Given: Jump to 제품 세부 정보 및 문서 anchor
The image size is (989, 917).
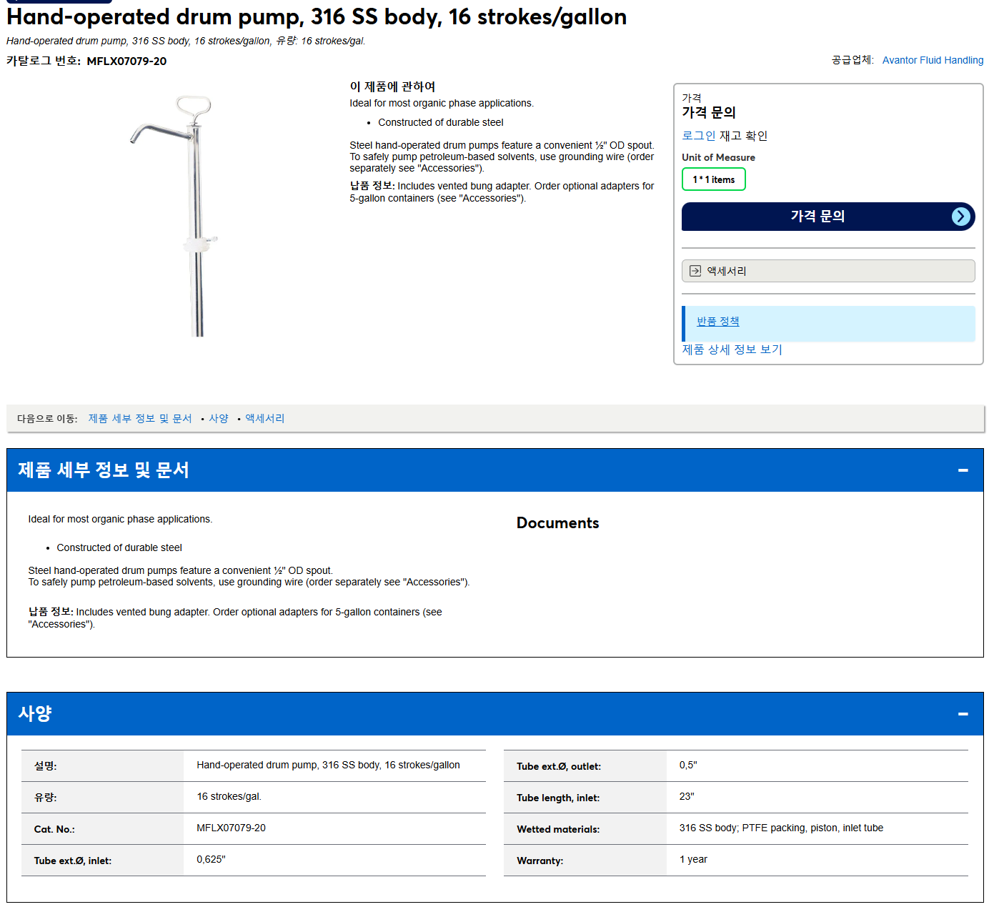Looking at the screenshot, I should [x=140, y=418].
